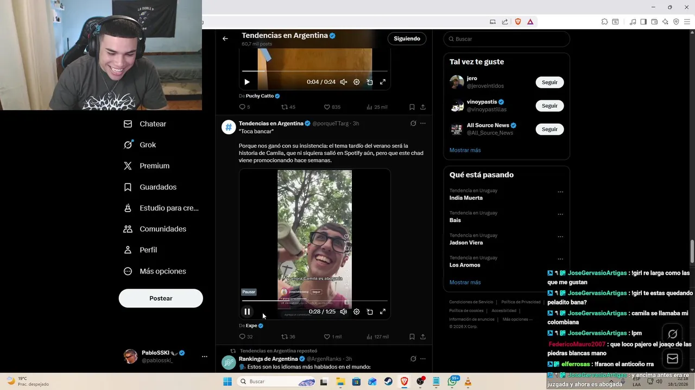Repost the post with 45 reposts

tap(288, 107)
